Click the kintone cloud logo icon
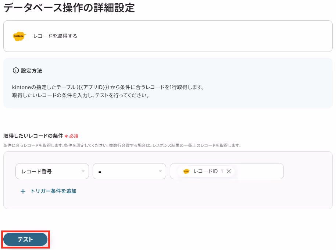336x250 pixels. pos(19,36)
